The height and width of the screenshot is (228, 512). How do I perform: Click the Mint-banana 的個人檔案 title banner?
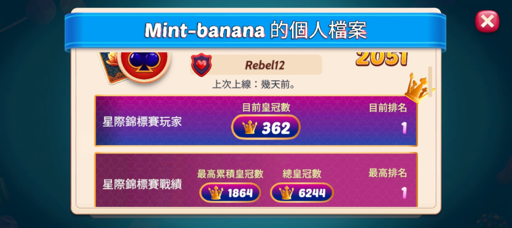(x=255, y=31)
